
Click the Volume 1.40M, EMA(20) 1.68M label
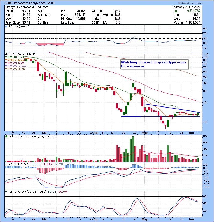31,136
